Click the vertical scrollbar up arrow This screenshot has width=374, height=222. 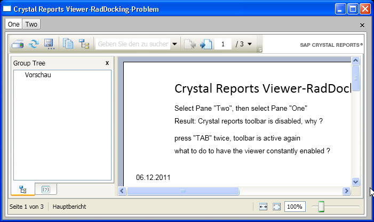click(x=355, y=61)
